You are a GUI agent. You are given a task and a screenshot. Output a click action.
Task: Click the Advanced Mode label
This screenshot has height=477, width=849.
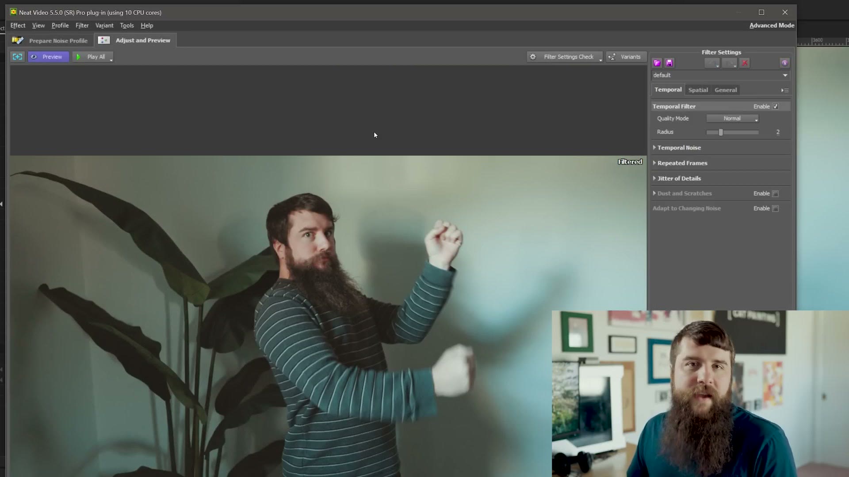point(772,26)
